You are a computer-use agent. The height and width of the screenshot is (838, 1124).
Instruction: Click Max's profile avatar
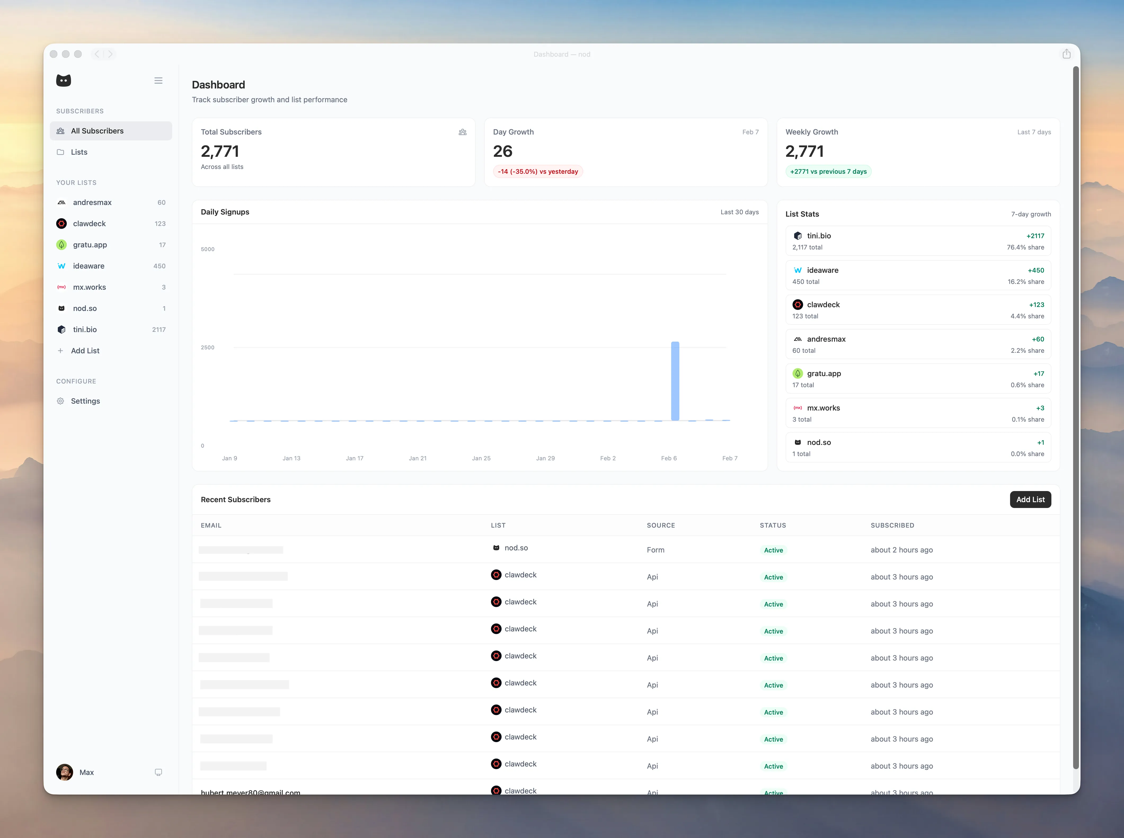tap(64, 772)
